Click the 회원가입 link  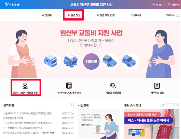point(176,5)
